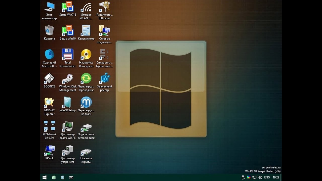This screenshot has height=181, width=322.
Task: Click the WinNTSetup shortcut icon
Action: tap(68, 105)
